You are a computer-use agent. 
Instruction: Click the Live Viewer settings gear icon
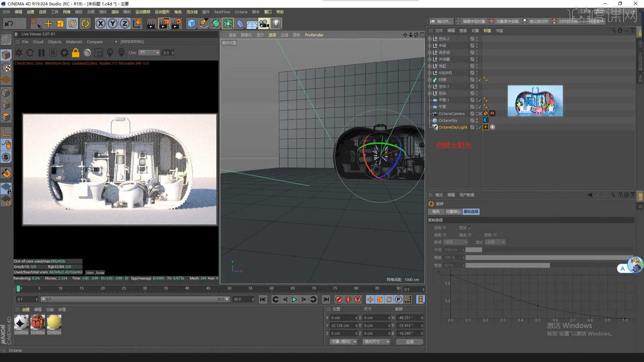64,53
